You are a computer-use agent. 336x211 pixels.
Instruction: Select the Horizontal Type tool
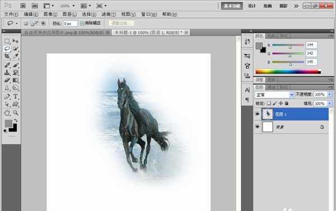coord(16,96)
